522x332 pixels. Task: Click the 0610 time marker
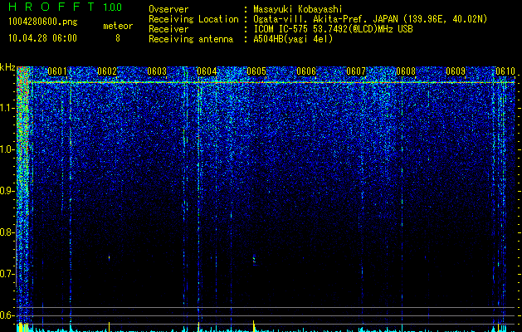pos(505,71)
